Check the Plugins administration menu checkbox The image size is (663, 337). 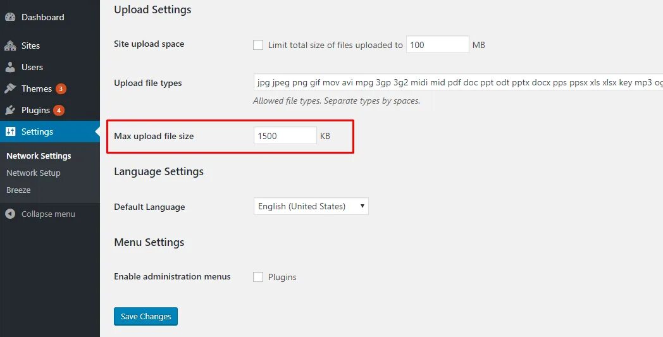point(258,277)
